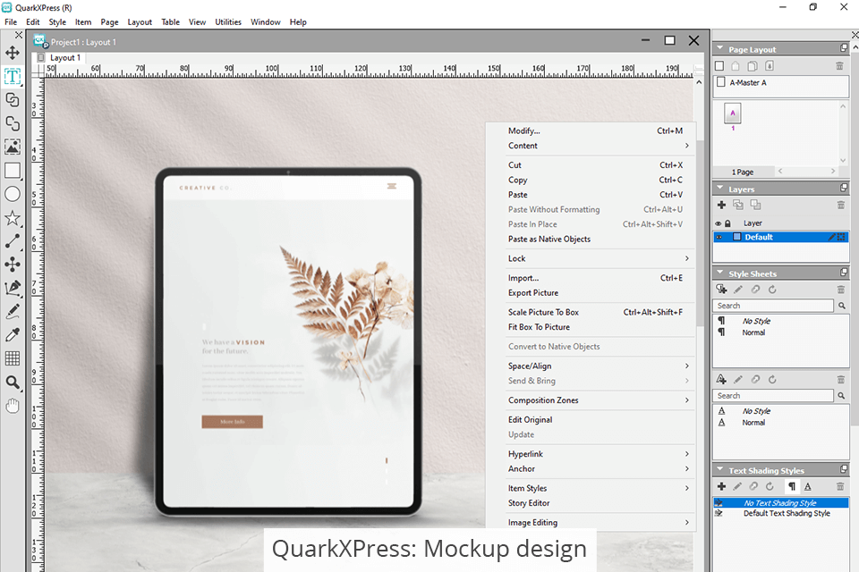The height and width of the screenshot is (572, 859).
Task: Select the Default layer row
Action: (780, 237)
